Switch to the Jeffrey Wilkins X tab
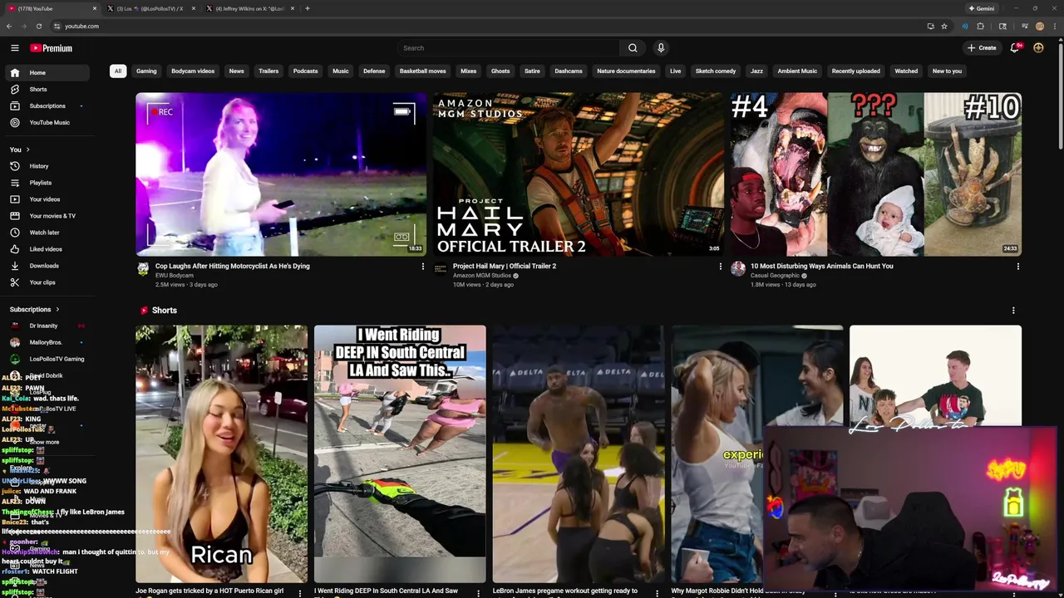This screenshot has width=1064, height=598. 249,8
